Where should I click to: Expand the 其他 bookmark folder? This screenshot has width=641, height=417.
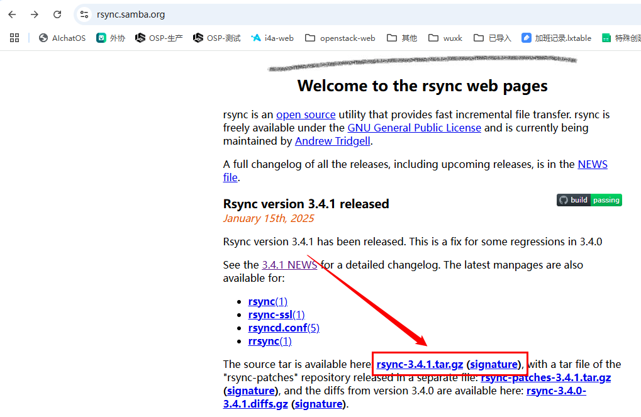[402, 38]
